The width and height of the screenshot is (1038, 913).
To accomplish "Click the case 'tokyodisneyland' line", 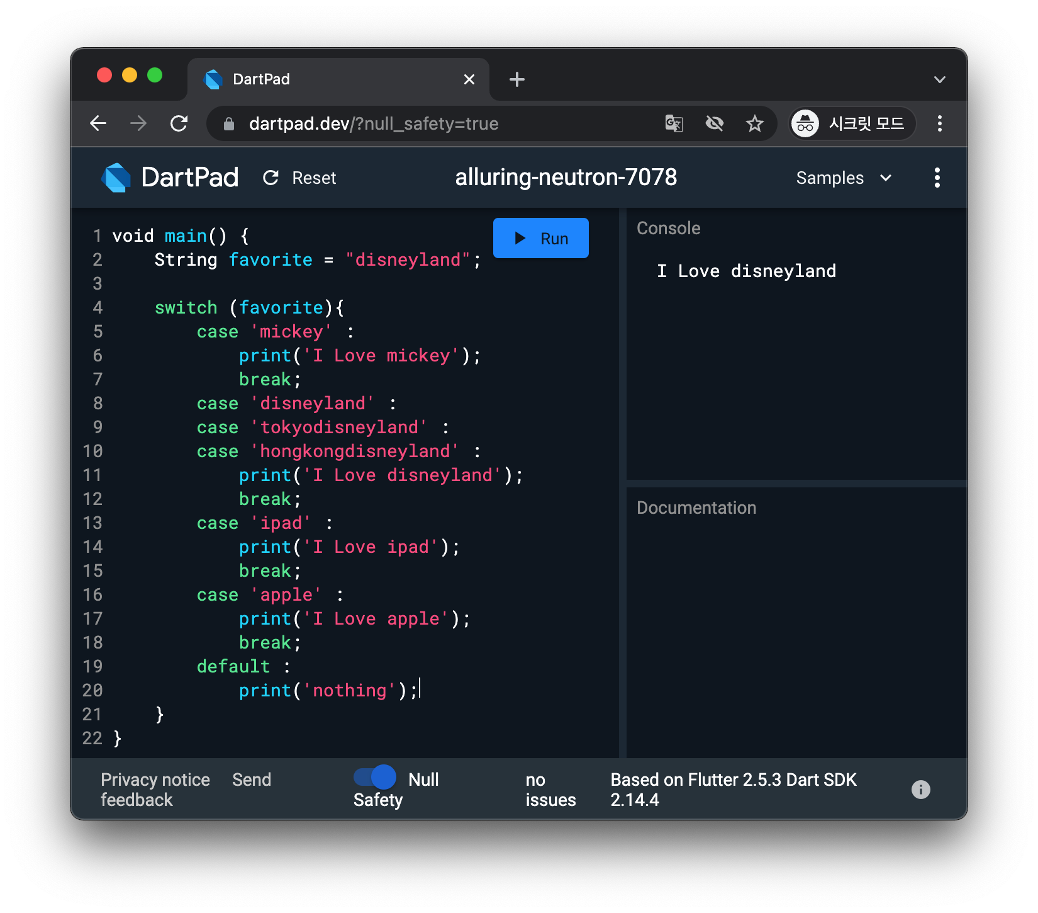I will click(x=323, y=428).
